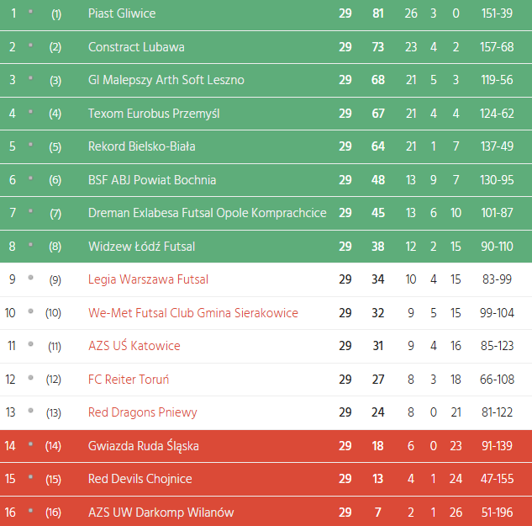Click the Red Dragons Pniewy link
This screenshot has width=532, height=526.
pyautogui.click(x=143, y=412)
